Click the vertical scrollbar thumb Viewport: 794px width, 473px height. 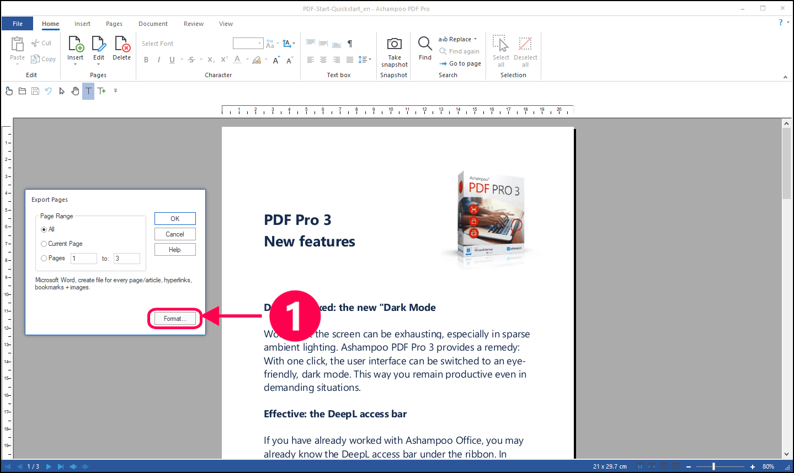click(x=787, y=163)
